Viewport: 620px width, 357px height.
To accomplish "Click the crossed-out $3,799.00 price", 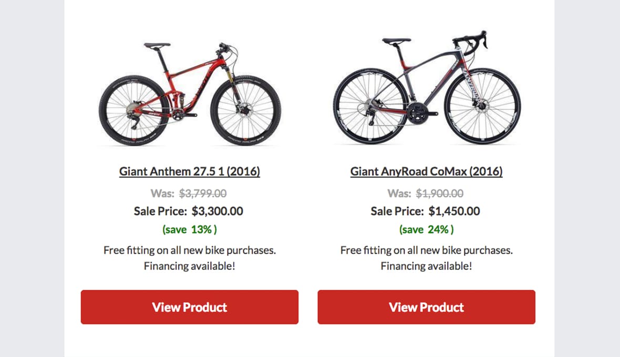I will [x=203, y=193].
